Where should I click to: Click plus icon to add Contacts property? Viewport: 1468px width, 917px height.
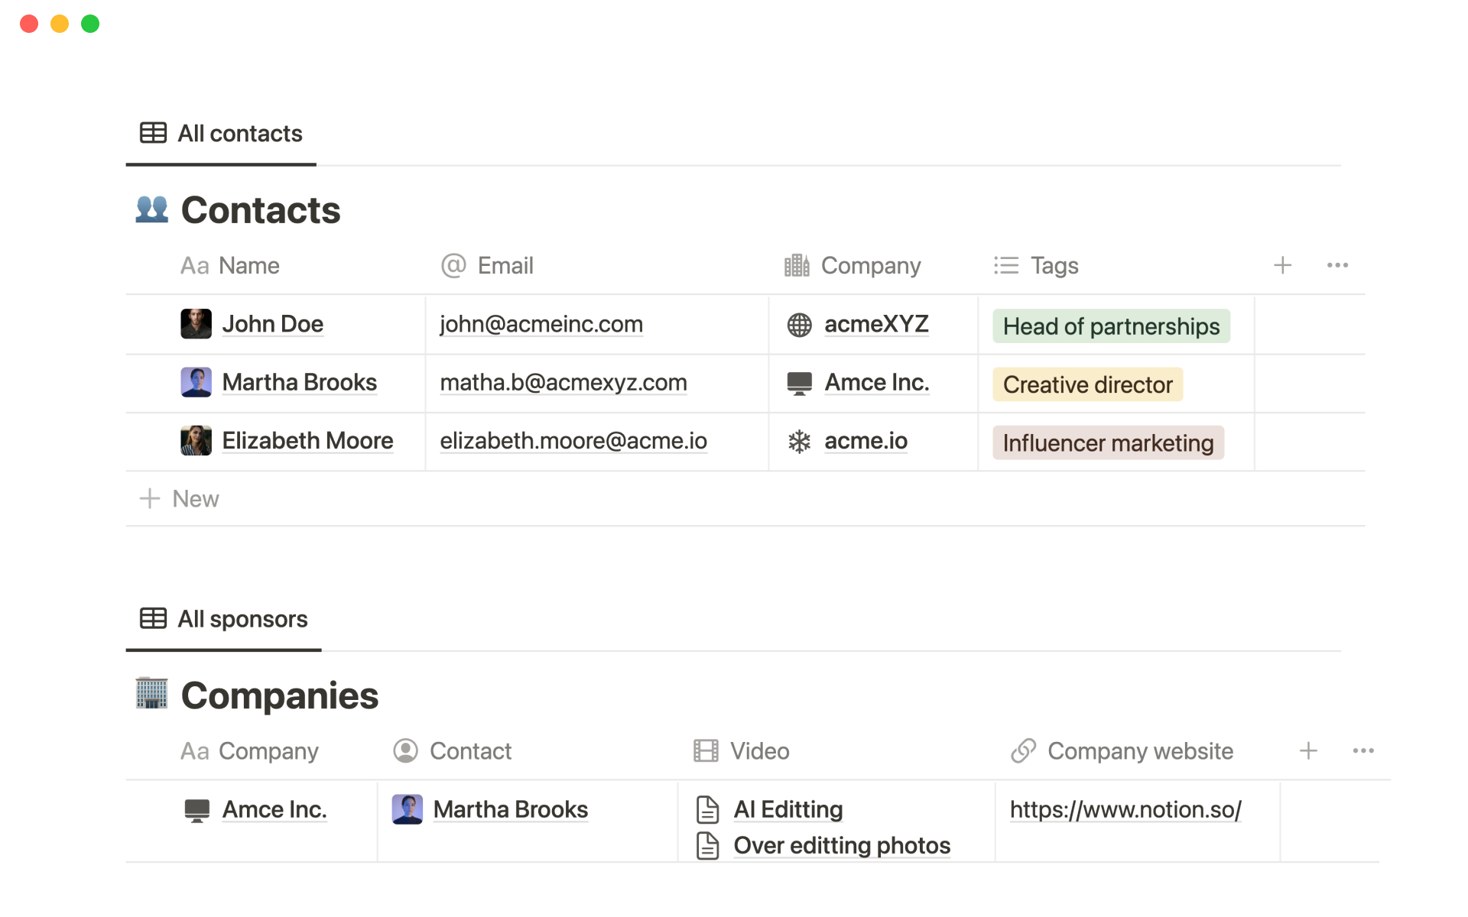click(1282, 265)
